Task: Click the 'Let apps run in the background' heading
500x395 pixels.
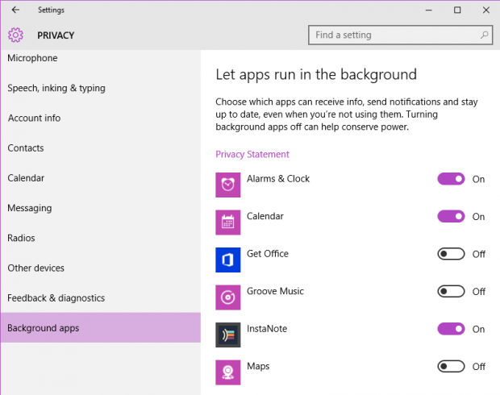Action: coord(316,75)
